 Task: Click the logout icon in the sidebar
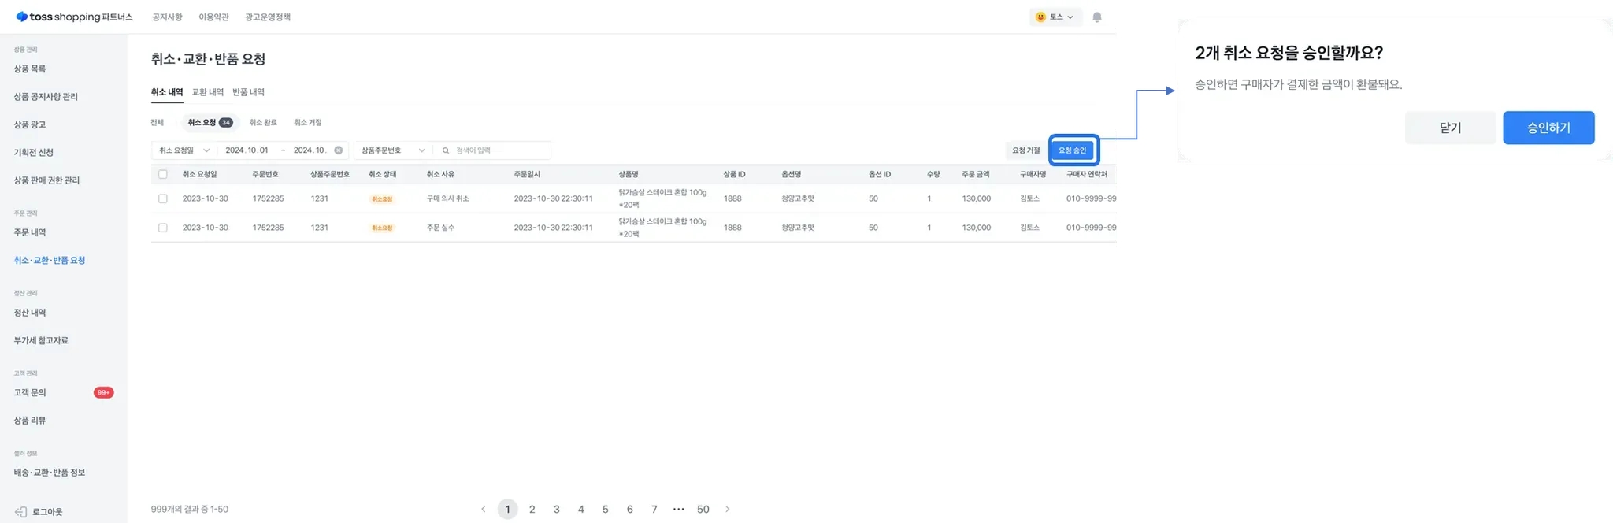click(x=21, y=512)
